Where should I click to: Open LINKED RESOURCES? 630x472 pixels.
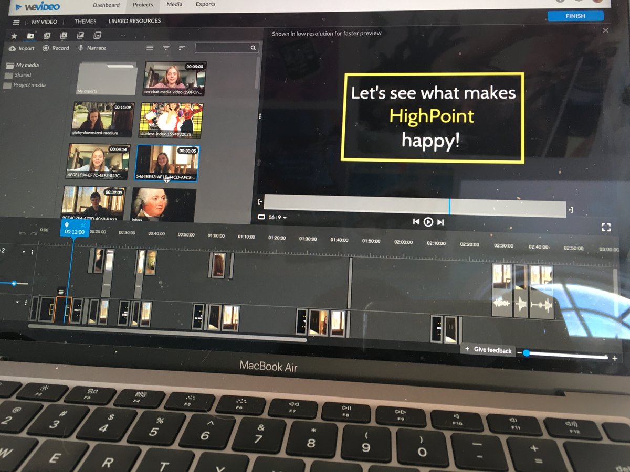tap(134, 21)
